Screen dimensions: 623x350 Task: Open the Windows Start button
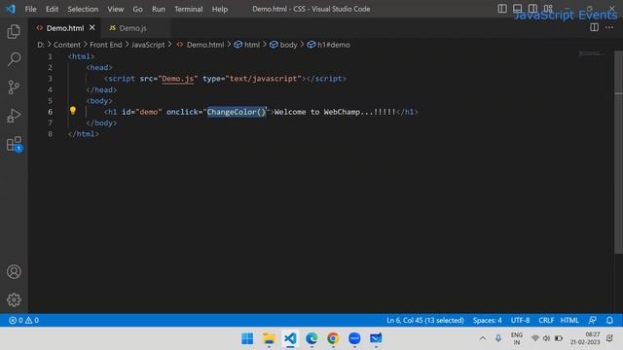point(247,338)
